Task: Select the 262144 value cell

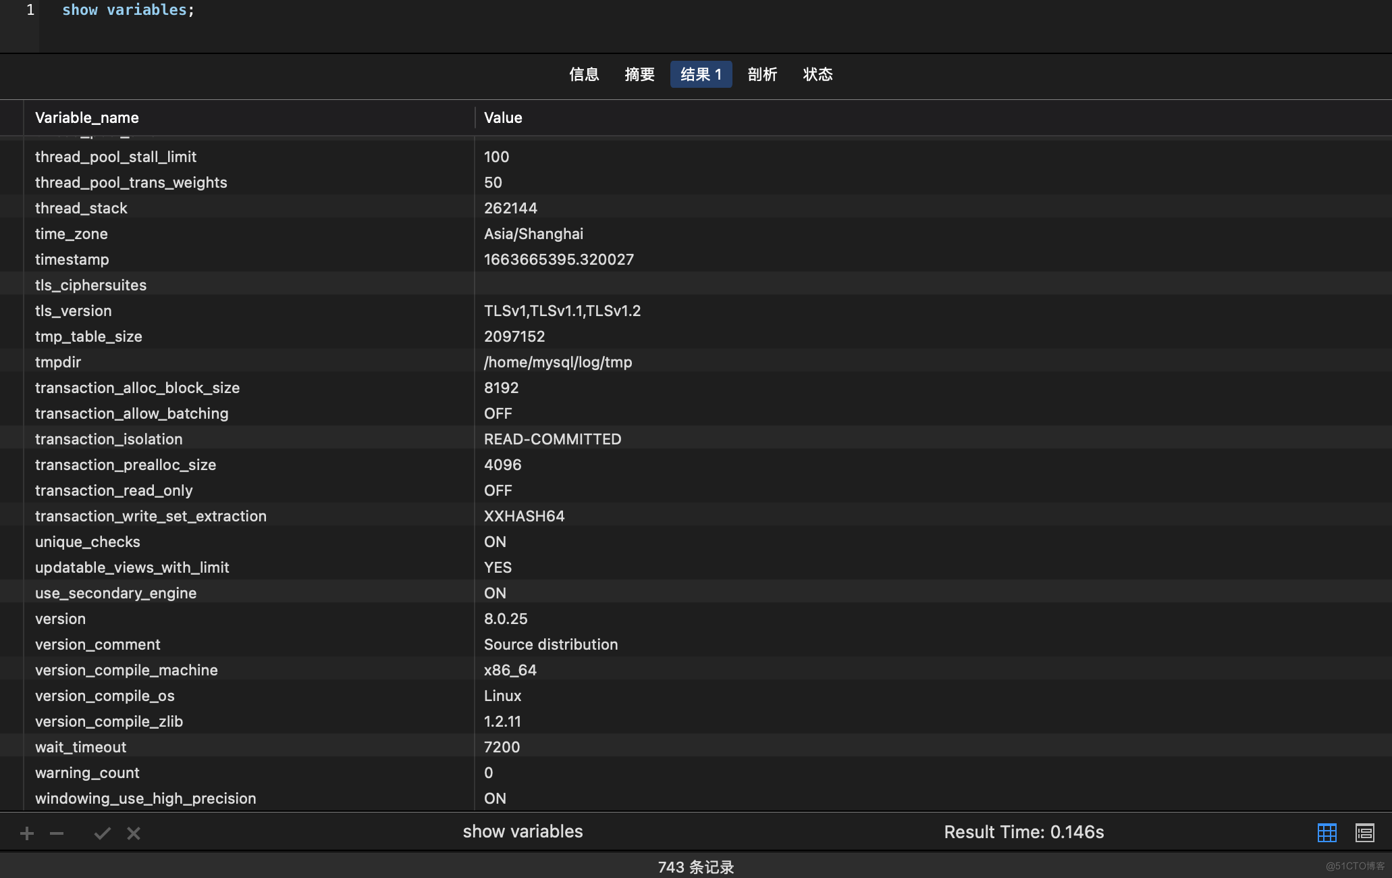Action: 510,208
